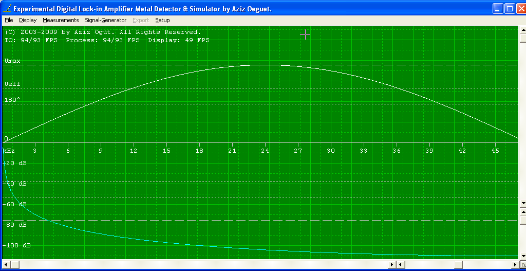Click the metal detector title bar icon
This screenshot has height=271, width=526.
click(8, 9)
